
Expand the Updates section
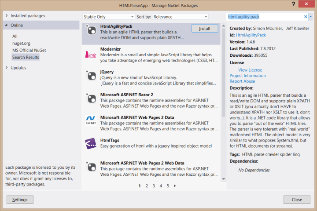(x=7, y=68)
